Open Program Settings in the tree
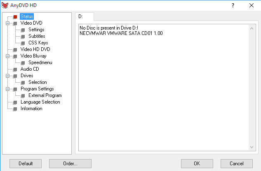 click(x=37, y=89)
